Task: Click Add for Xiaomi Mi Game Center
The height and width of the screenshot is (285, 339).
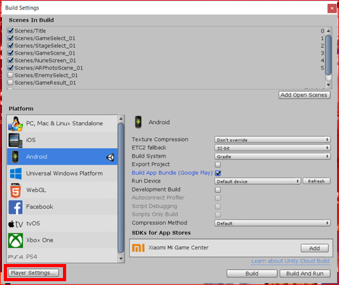Action: tap(315, 248)
